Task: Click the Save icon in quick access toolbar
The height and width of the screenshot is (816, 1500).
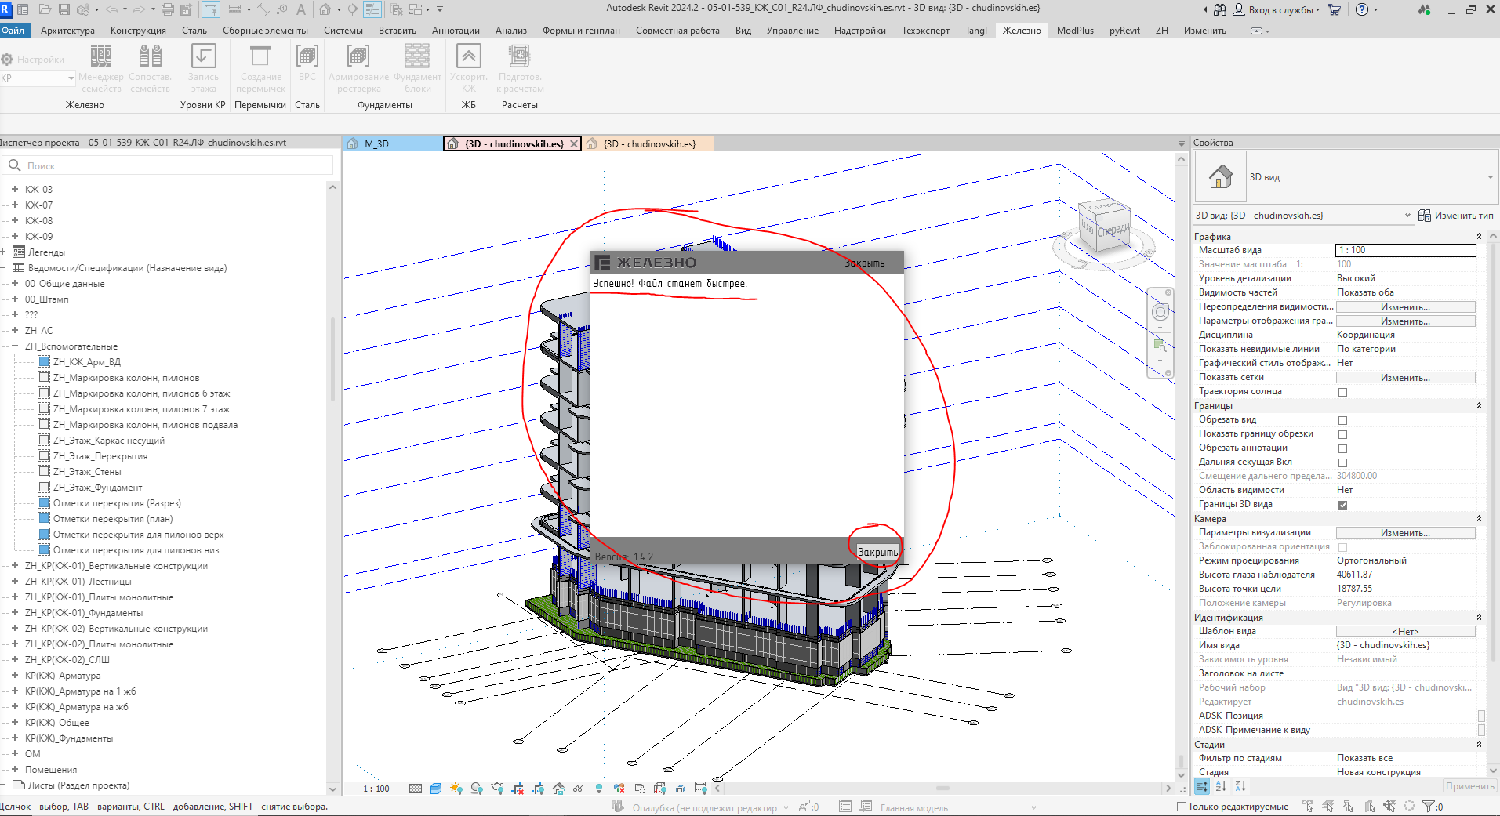Action: (x=64, y=9)
